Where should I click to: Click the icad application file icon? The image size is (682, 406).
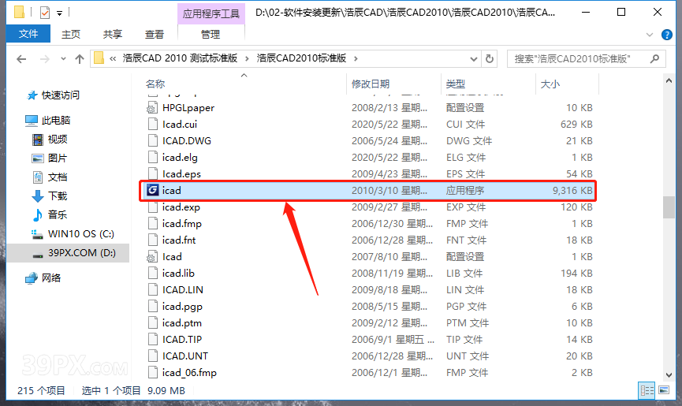click(153, 191)
